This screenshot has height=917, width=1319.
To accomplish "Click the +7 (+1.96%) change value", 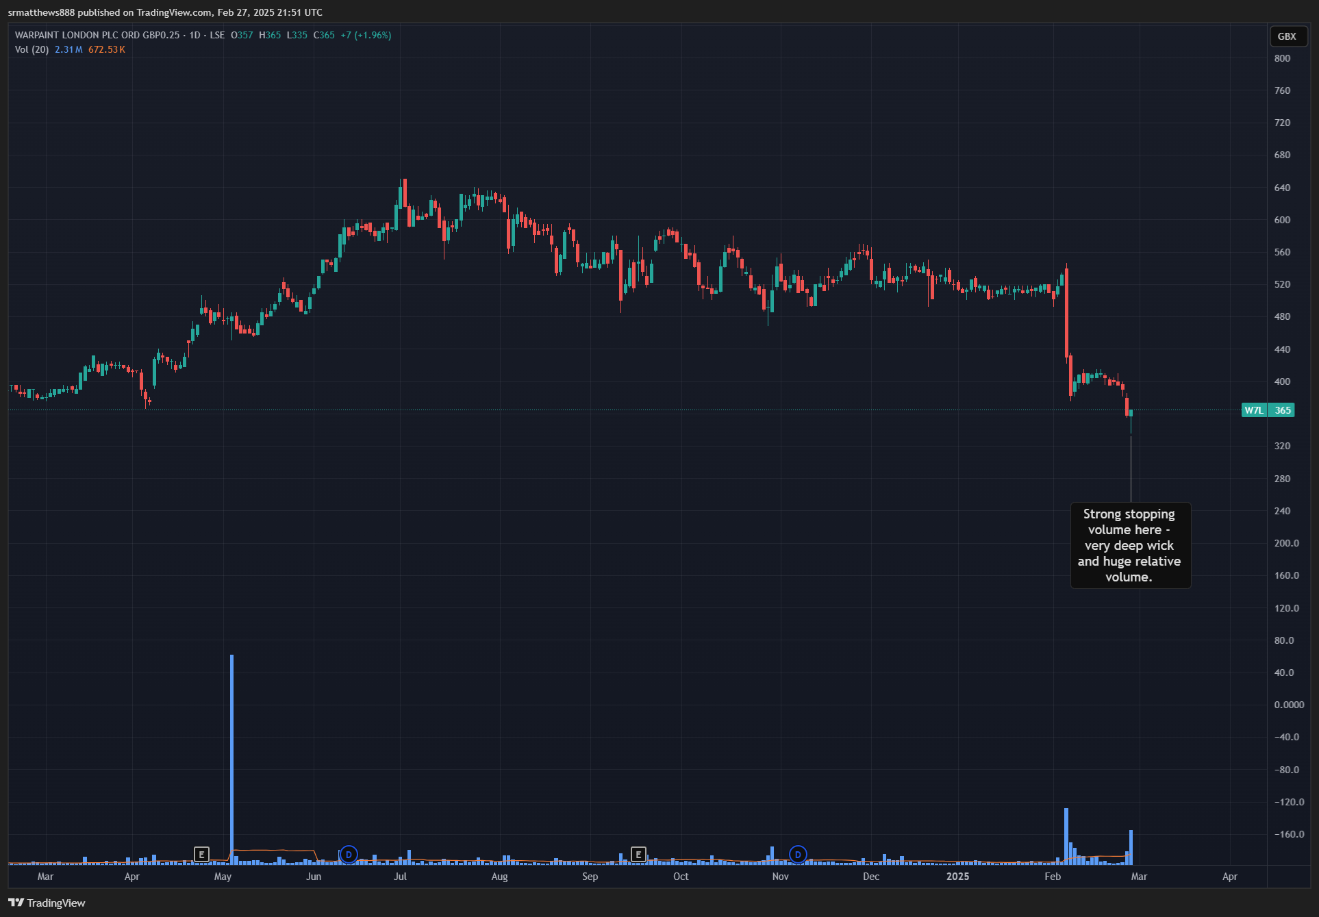I will 366,35.
